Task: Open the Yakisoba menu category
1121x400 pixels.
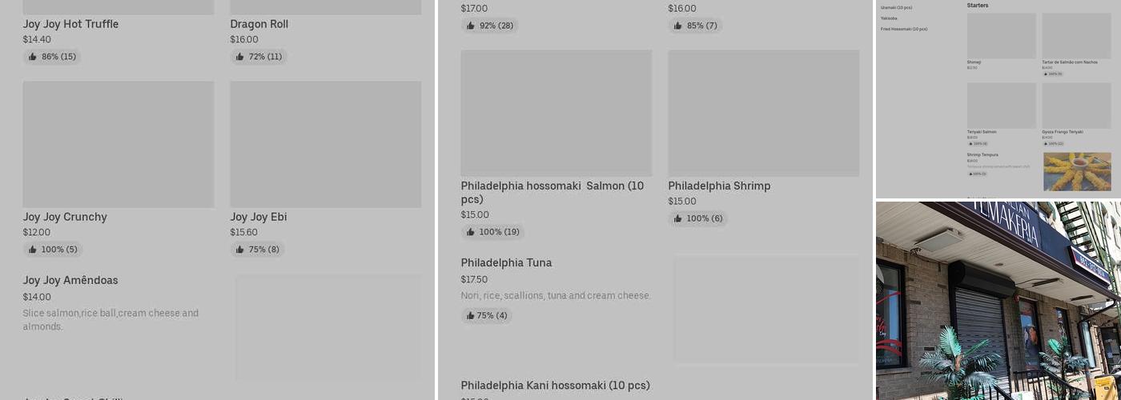Action: [x=889, y=18]
